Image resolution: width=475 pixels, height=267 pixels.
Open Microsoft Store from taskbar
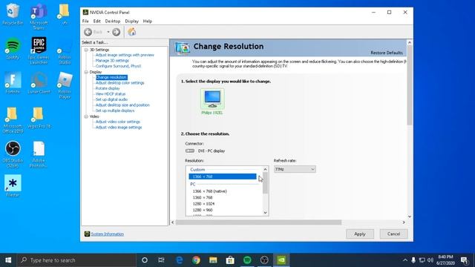[x=230, y=260]
